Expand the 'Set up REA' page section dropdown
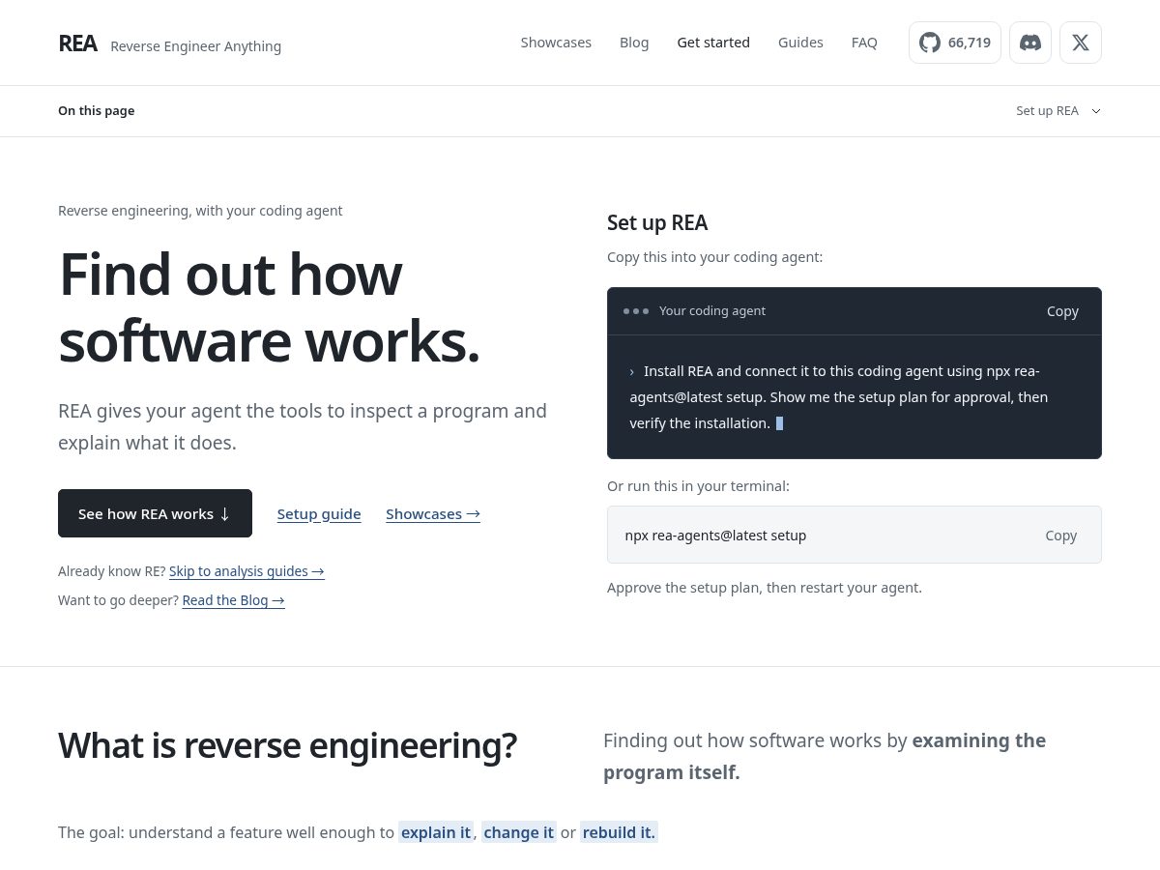The width and height of the screenshot is (1160, 870). tap(1058, 111)
